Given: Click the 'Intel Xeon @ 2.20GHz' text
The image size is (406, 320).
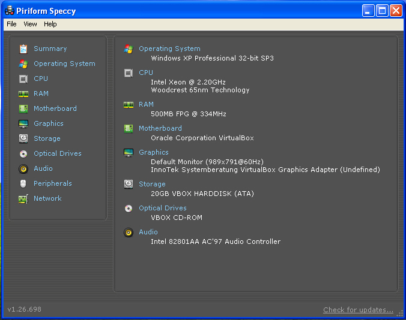Looking at the screenshot, I should 188,82.
